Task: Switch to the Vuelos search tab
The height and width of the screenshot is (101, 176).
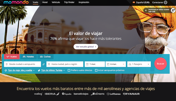Action: [x=12, y=57]
